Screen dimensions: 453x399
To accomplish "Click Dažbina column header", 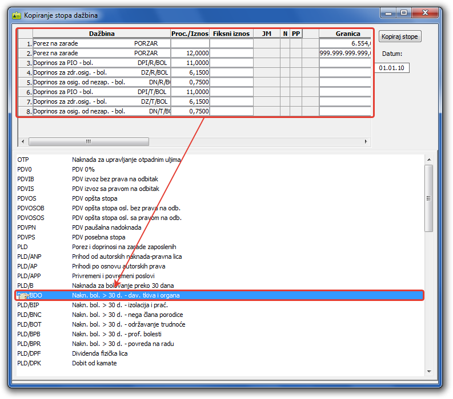I will (x=102, y=34).
